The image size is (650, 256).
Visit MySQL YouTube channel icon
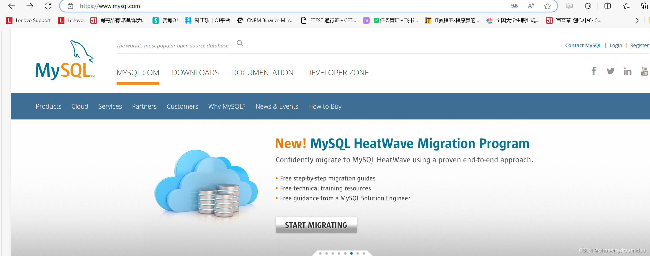point(644,71)
